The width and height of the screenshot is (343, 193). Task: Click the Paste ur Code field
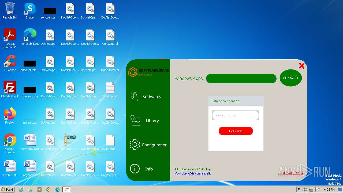(x=235, y=115)
